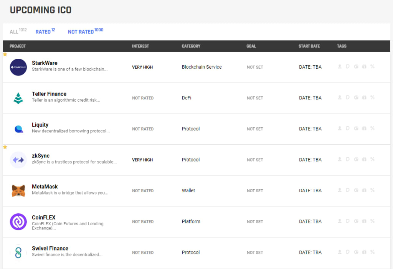The image size is (393, 269).
Task: Click zkSync's shield tag icon
Action: [348, 159]
